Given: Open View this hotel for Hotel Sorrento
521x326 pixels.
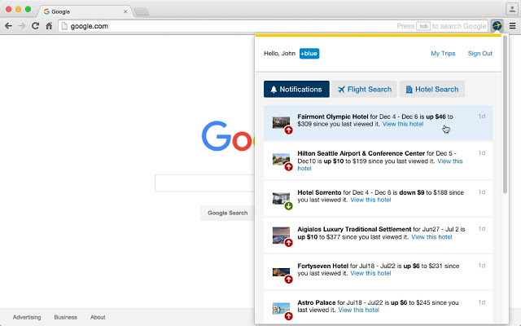Looking at the screenshot, I should 370,200.
